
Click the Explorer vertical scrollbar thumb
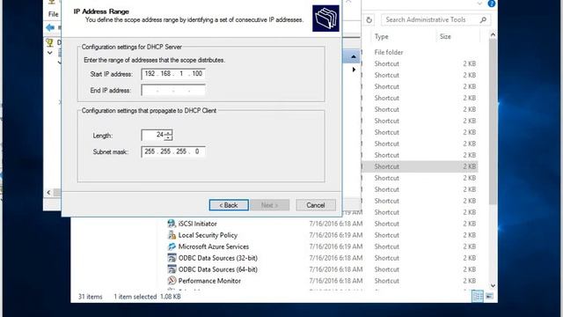point(493,122)
